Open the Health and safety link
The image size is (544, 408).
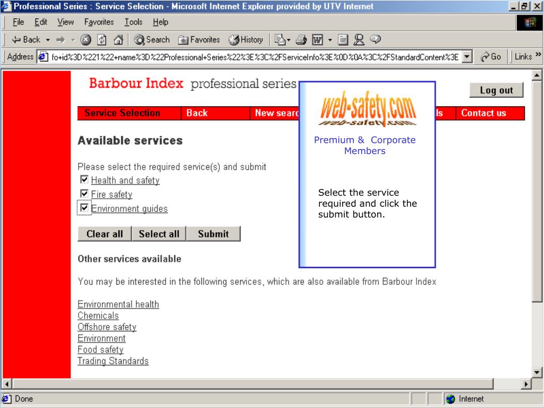tap(125, 181)
